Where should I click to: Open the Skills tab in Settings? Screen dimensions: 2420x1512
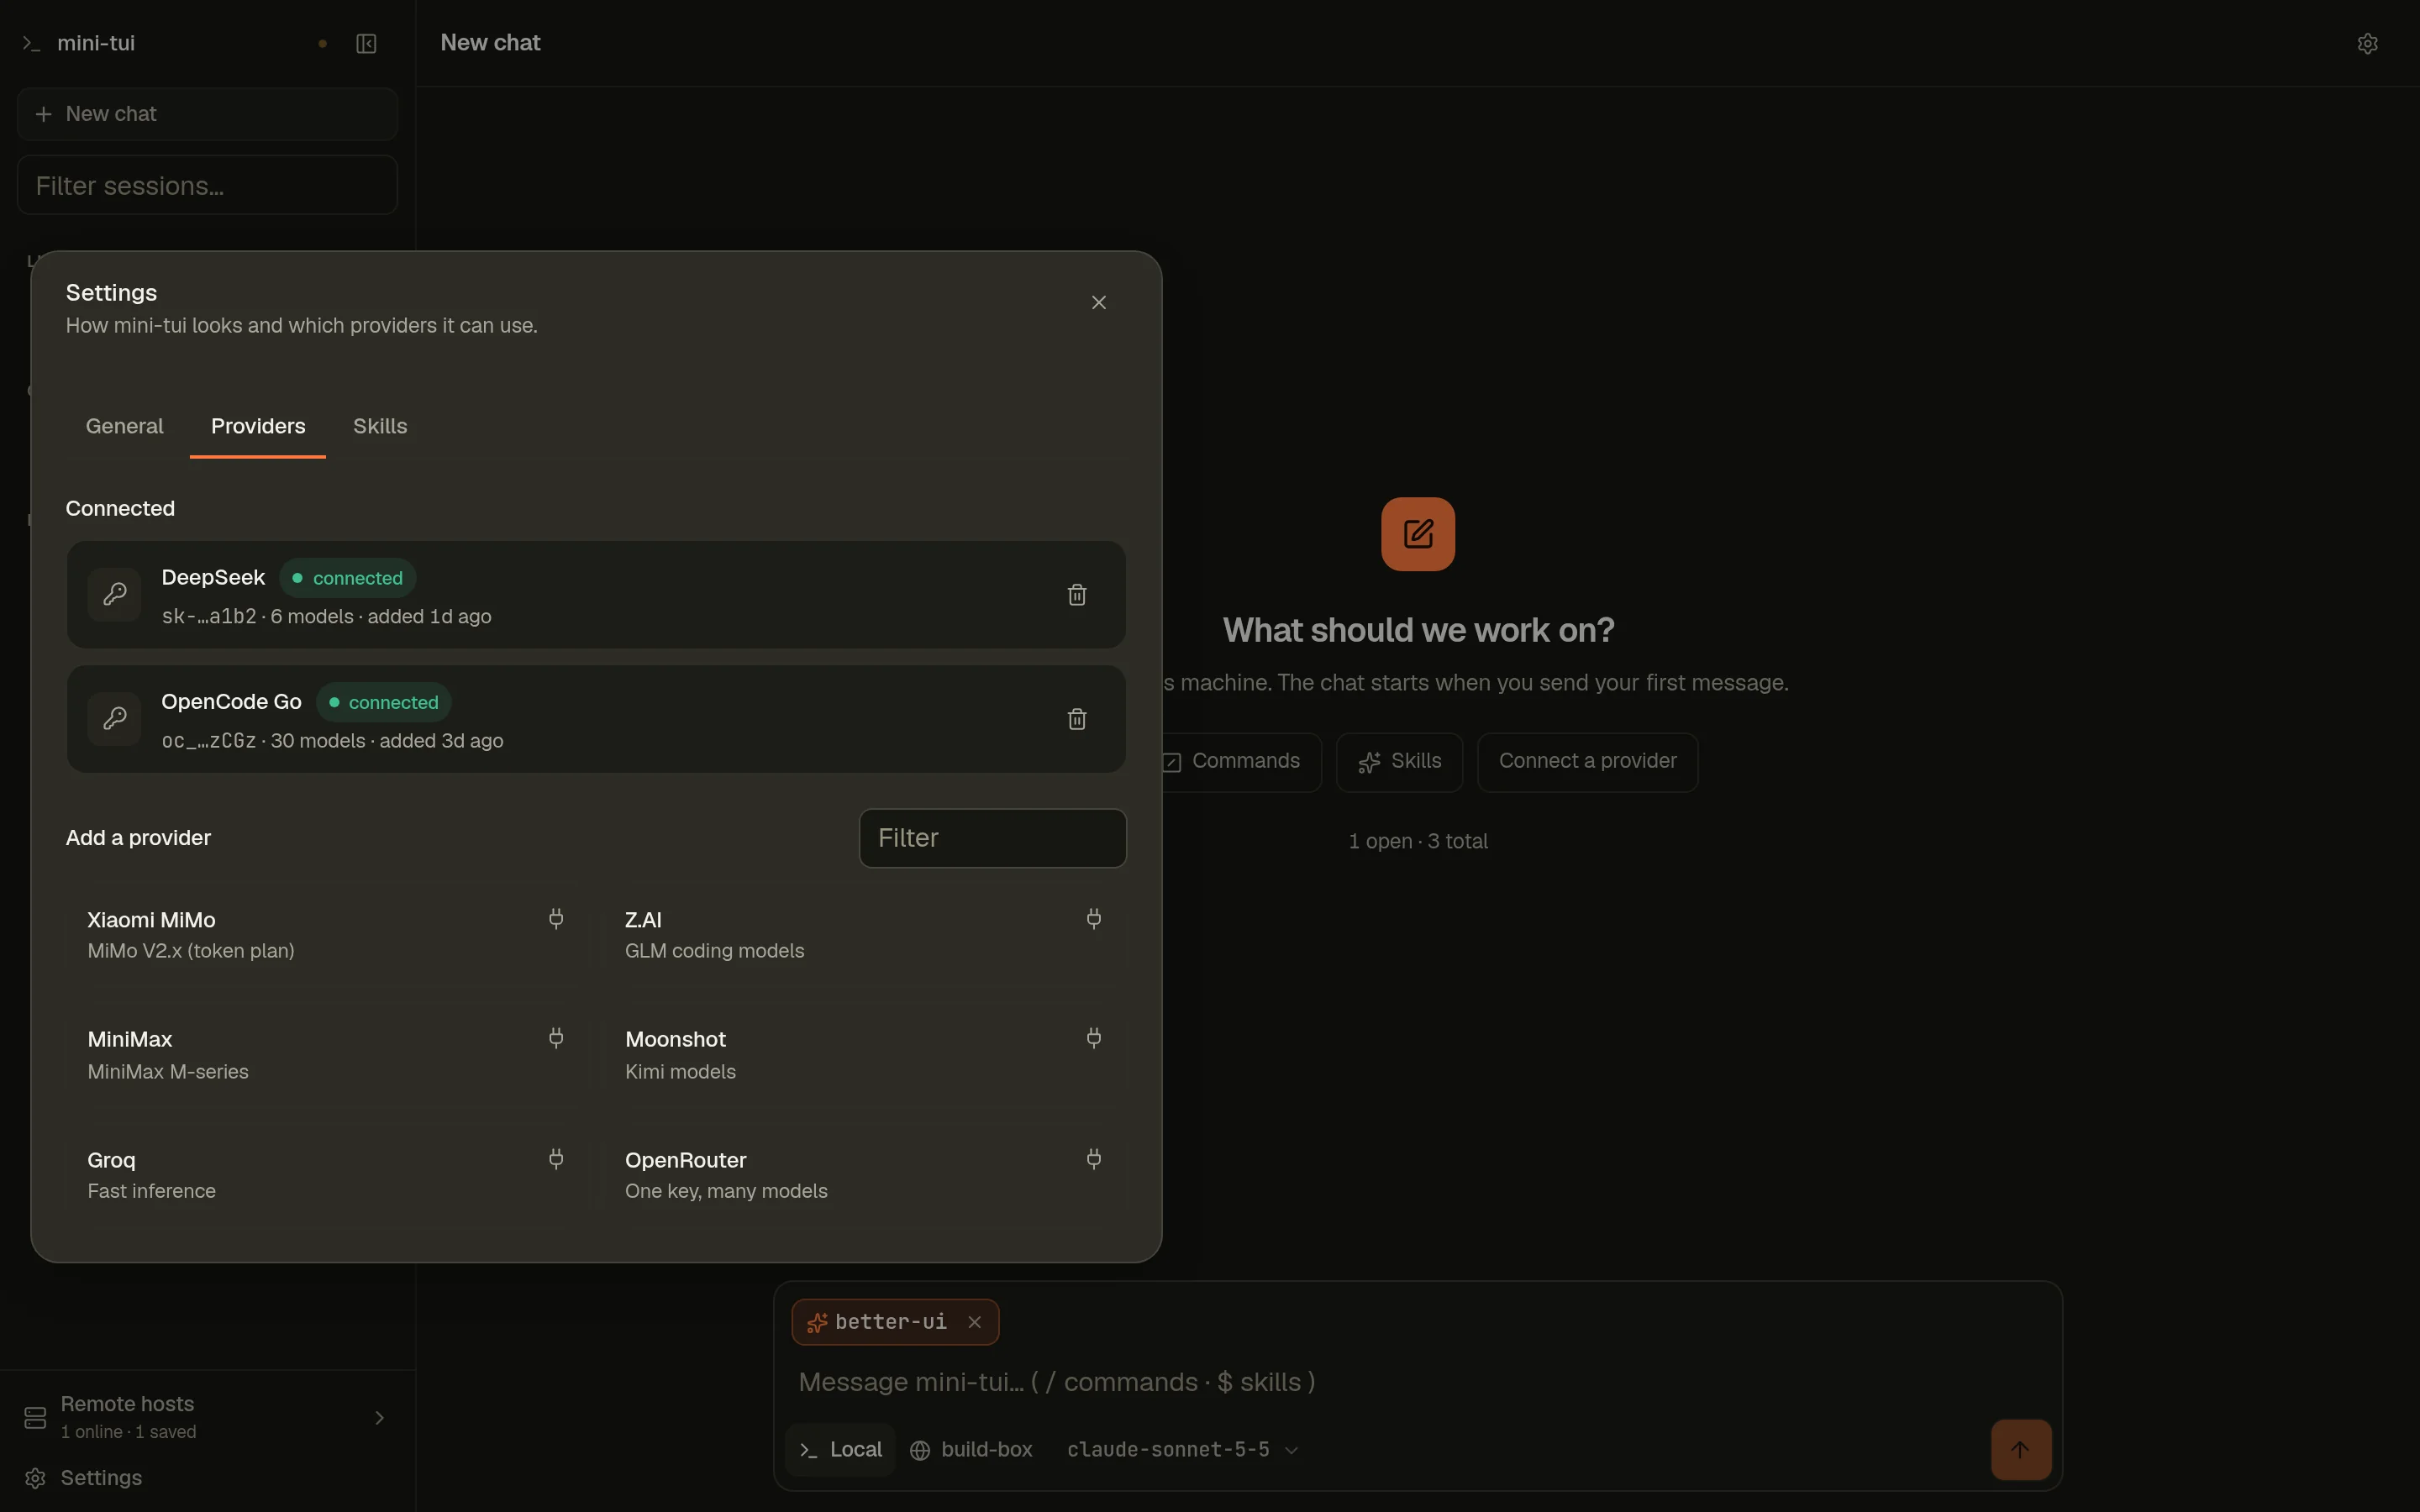(x=380, y=426)
